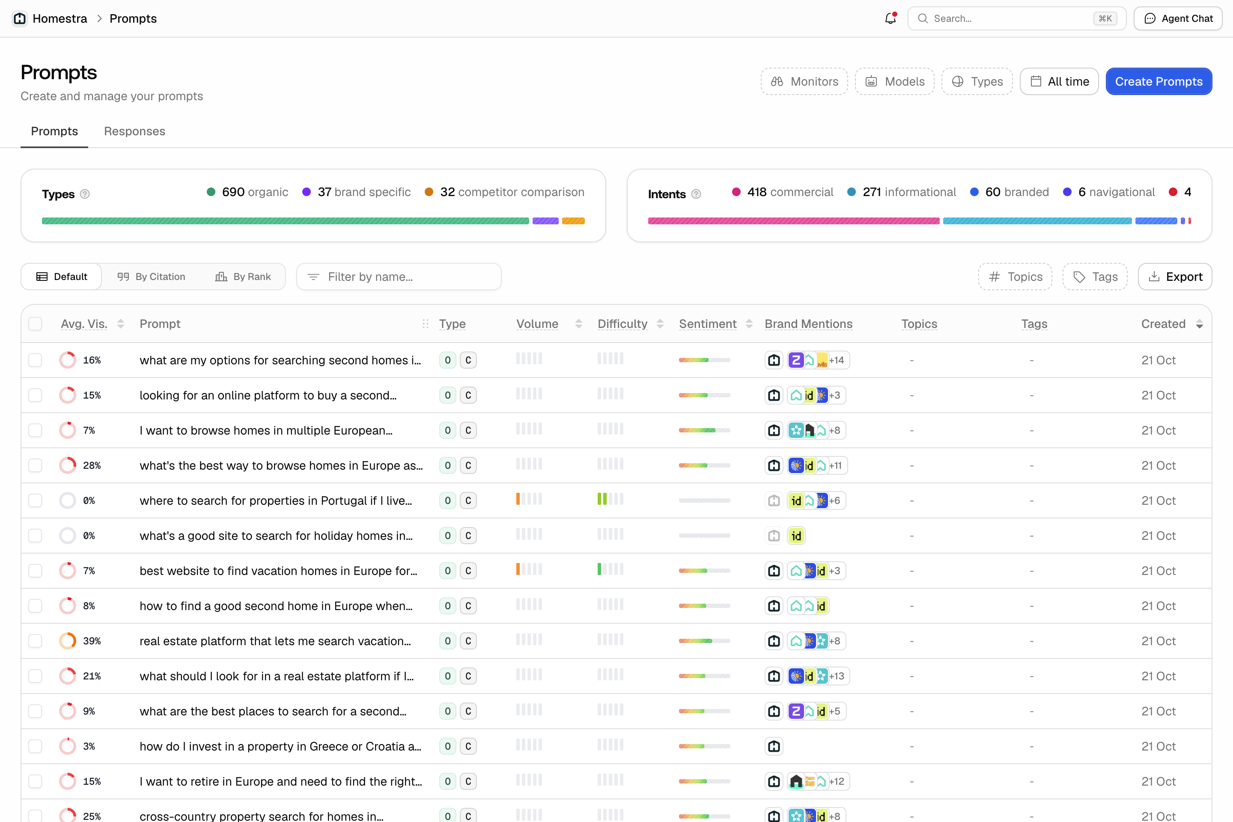Open the notifications bell
1233x822 pixels.
(x=890, y=18)
